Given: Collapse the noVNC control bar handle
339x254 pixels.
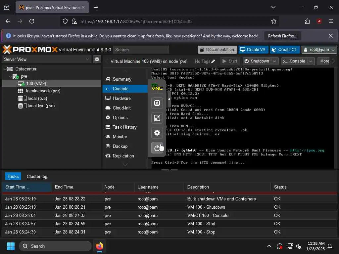Looking at the screenshot, I should [169, 99].
